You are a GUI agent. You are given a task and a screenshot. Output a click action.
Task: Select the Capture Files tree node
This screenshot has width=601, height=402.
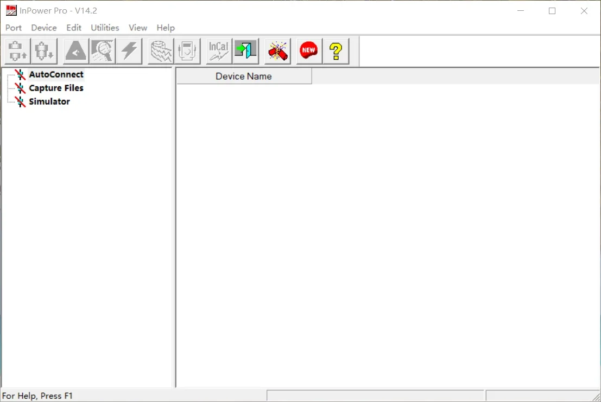tap(56, 88)
